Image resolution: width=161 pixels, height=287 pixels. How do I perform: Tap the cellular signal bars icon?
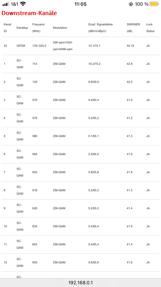coord(6,4)
